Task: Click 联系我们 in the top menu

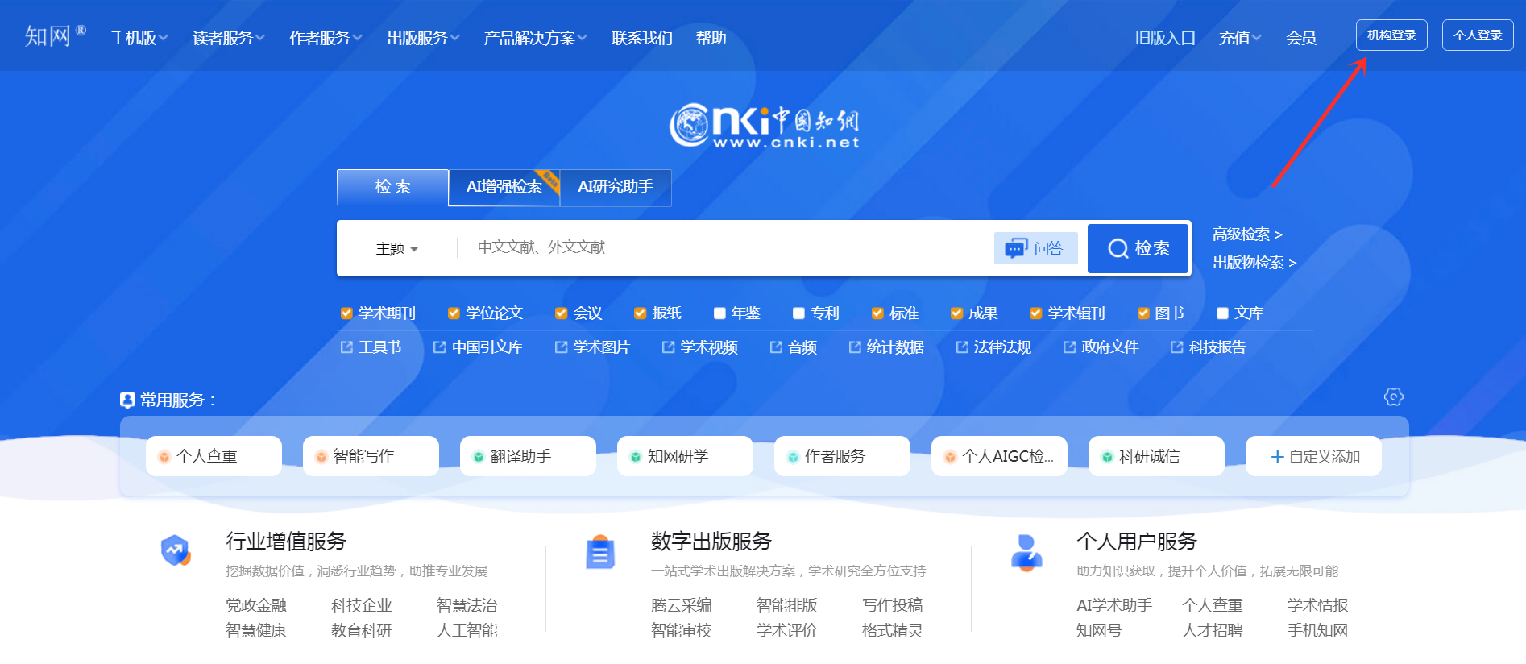Action: pos(642,38)
